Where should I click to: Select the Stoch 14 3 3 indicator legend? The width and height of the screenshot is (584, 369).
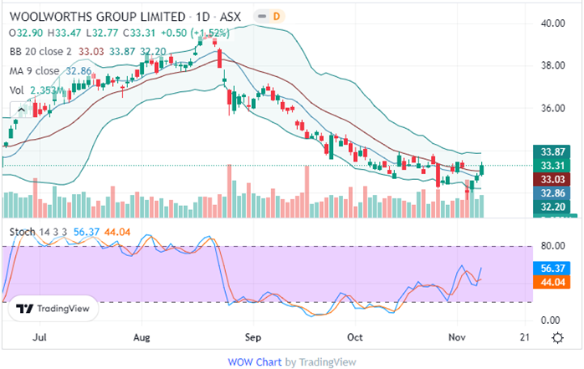(33, 231)
